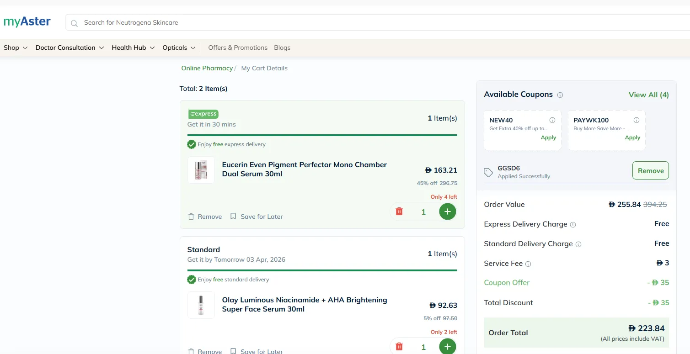Click the 'Total: 2 Item(s)' heading
The height and width of the screenshot is (354, 690).
(x=203, y=89)
